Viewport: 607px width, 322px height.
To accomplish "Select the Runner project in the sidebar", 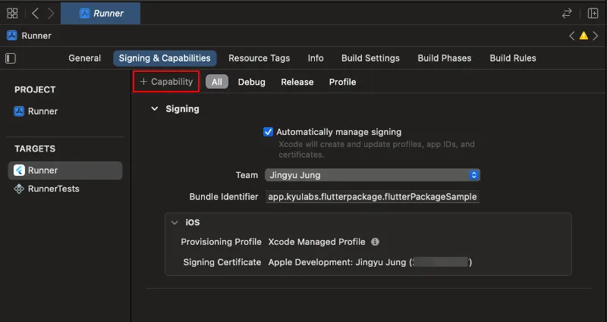I will pyautogui.click(x=42, y=111).
